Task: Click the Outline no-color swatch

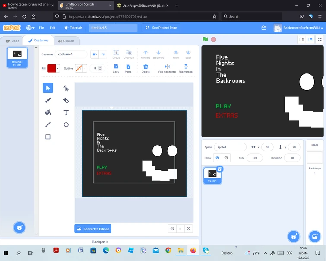Action: click(x=79, y=68)
